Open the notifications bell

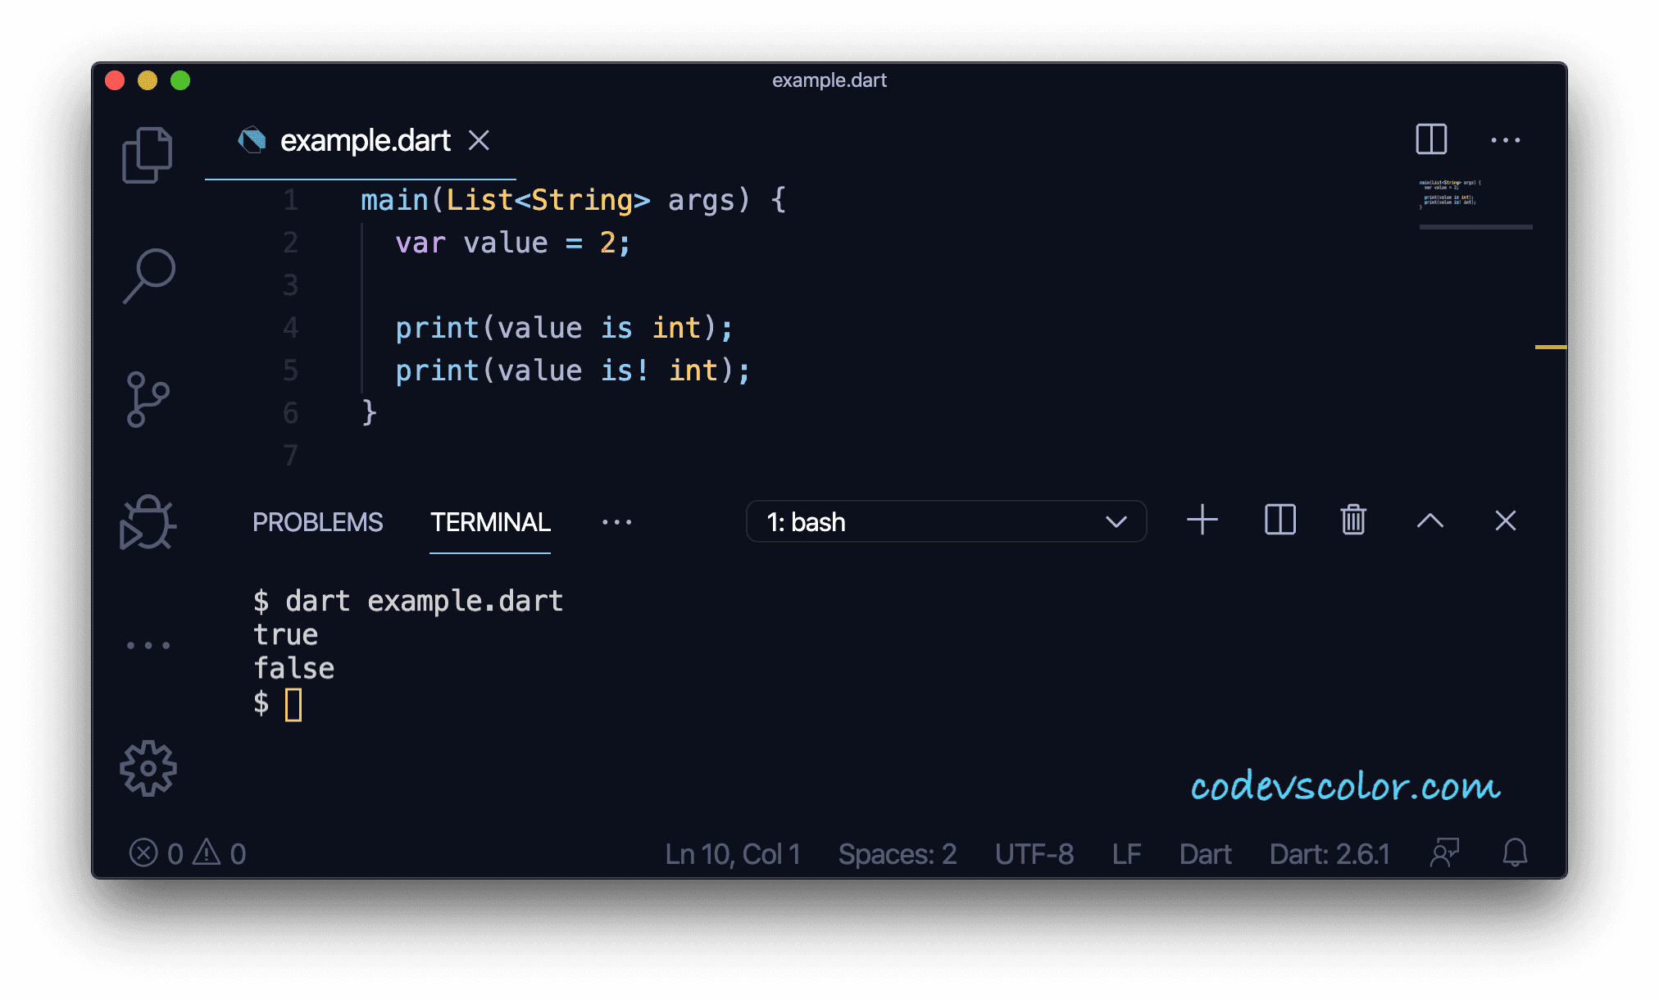1515,853
